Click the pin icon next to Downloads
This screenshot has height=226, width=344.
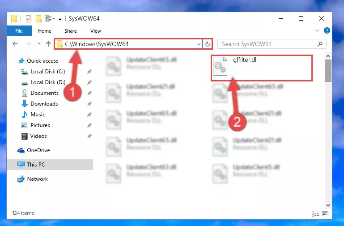pos(89,104)
